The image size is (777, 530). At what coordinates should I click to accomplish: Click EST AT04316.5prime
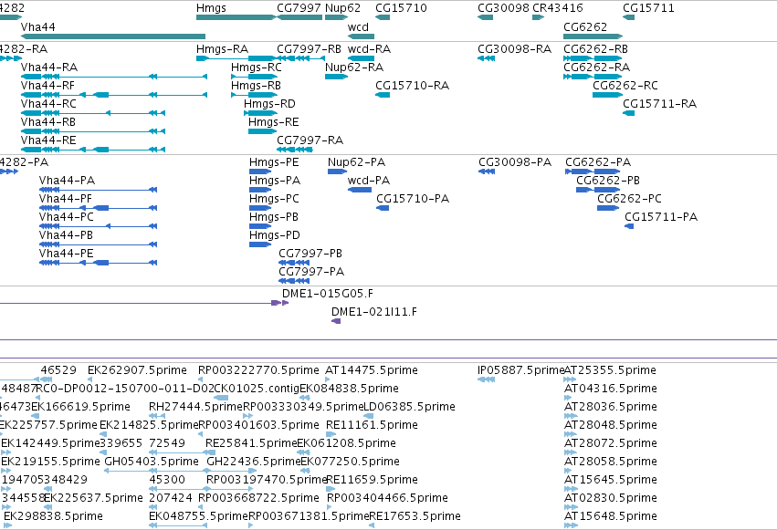click(x=611, y=389)
